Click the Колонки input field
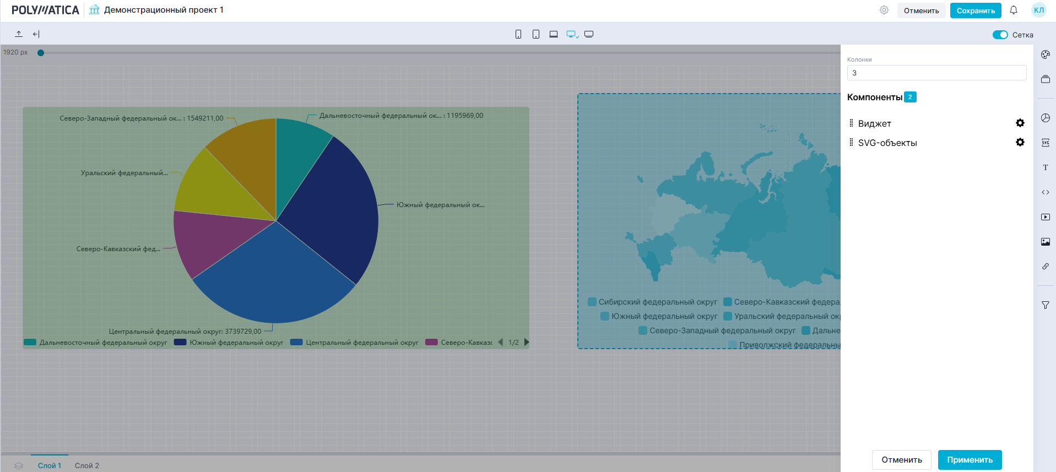This screenshot has width=1056, height=472. point(936,73)
